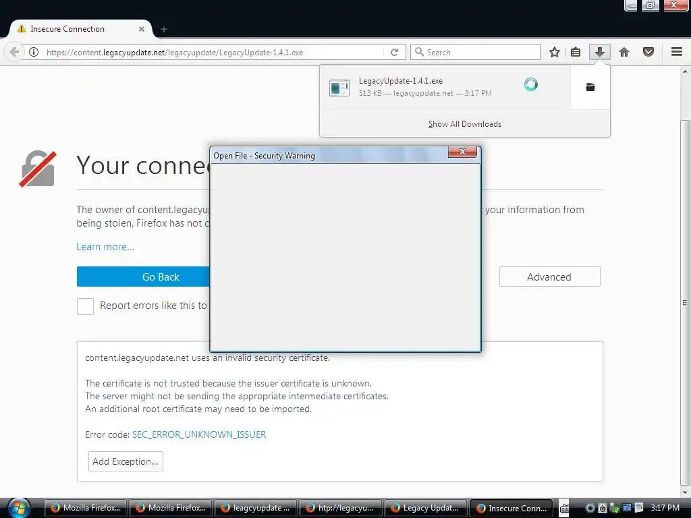The width and height of the screenshot is (691, 518).
Task: Click the scrollbar down arrow
Action: point(685,492)
